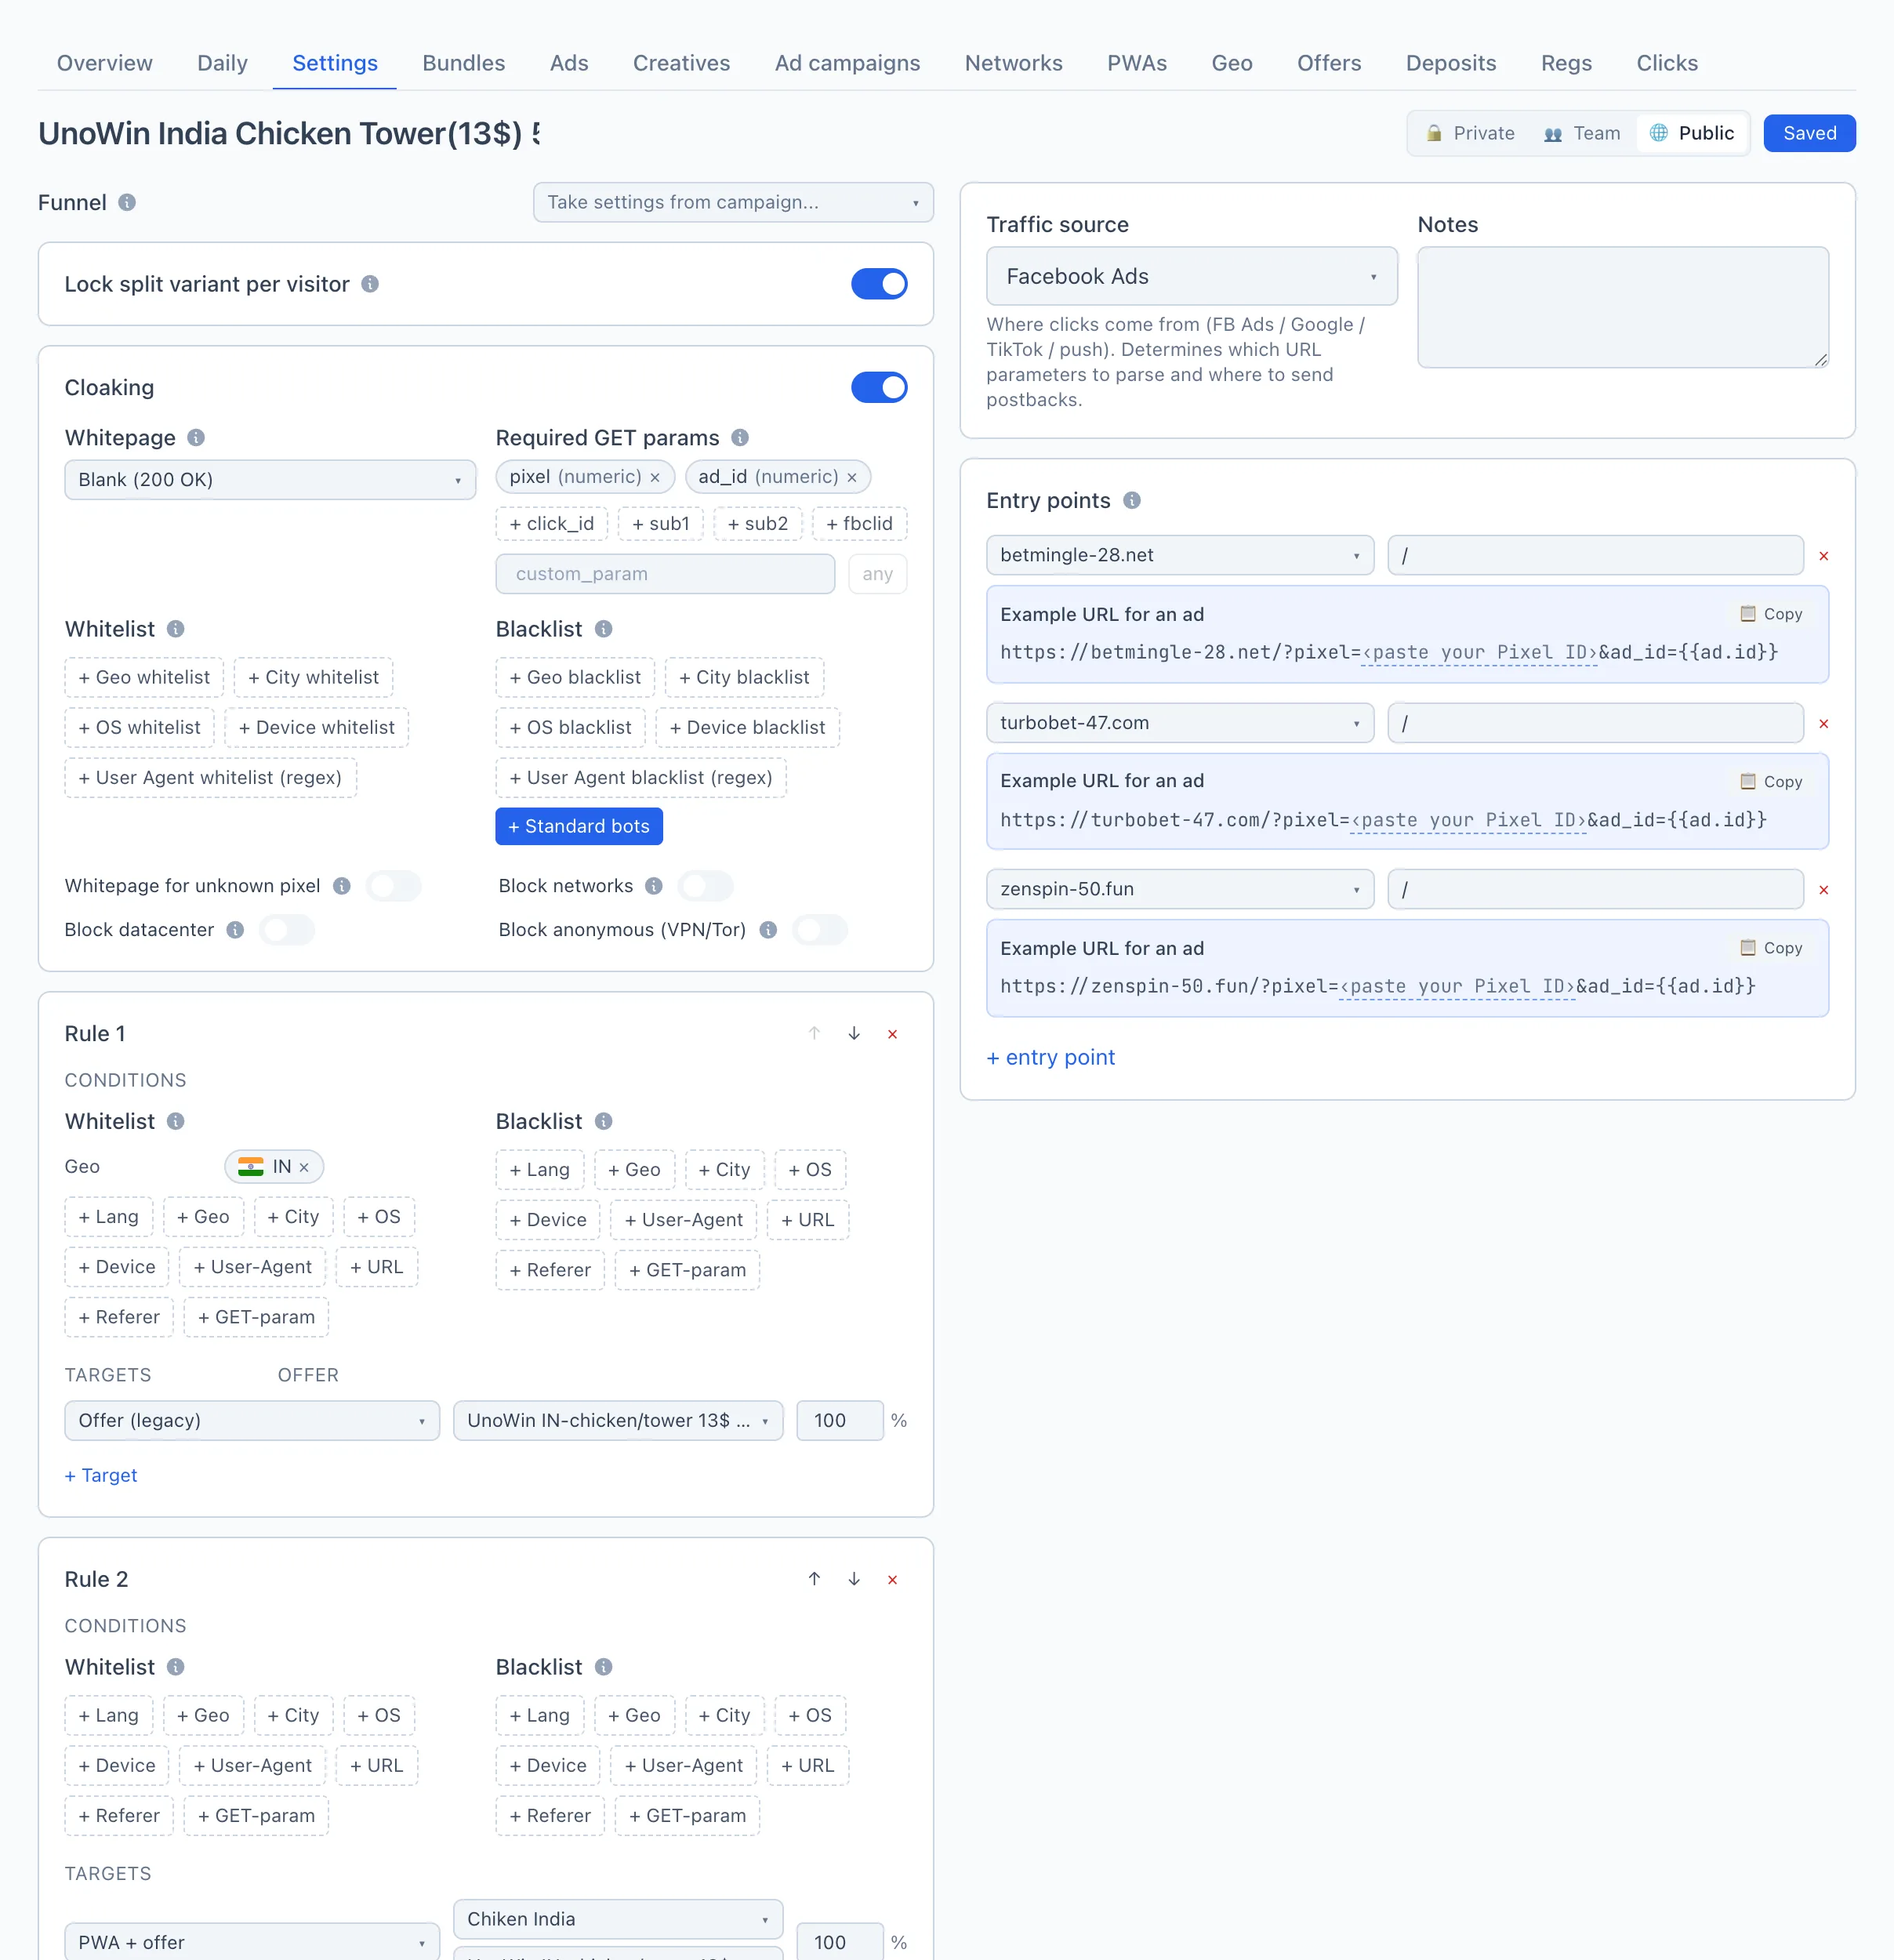Enable Block anonymous (VPN/Tor) switch
This screenshot has height=1960, width=1894.
pos(820,930)
